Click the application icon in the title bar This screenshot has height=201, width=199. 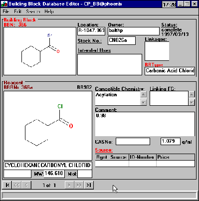[4, 4]
